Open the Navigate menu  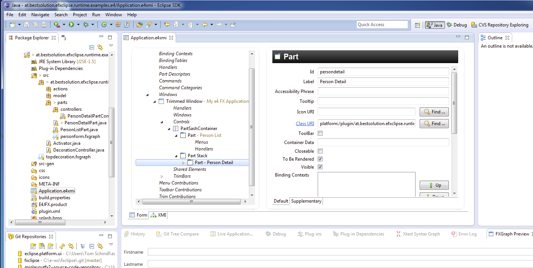pyautogui.click(x=40, y=15)
